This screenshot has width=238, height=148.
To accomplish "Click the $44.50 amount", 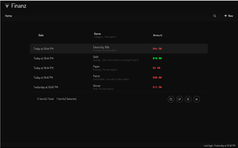I will pyautogui.click(x=157, y=48).
